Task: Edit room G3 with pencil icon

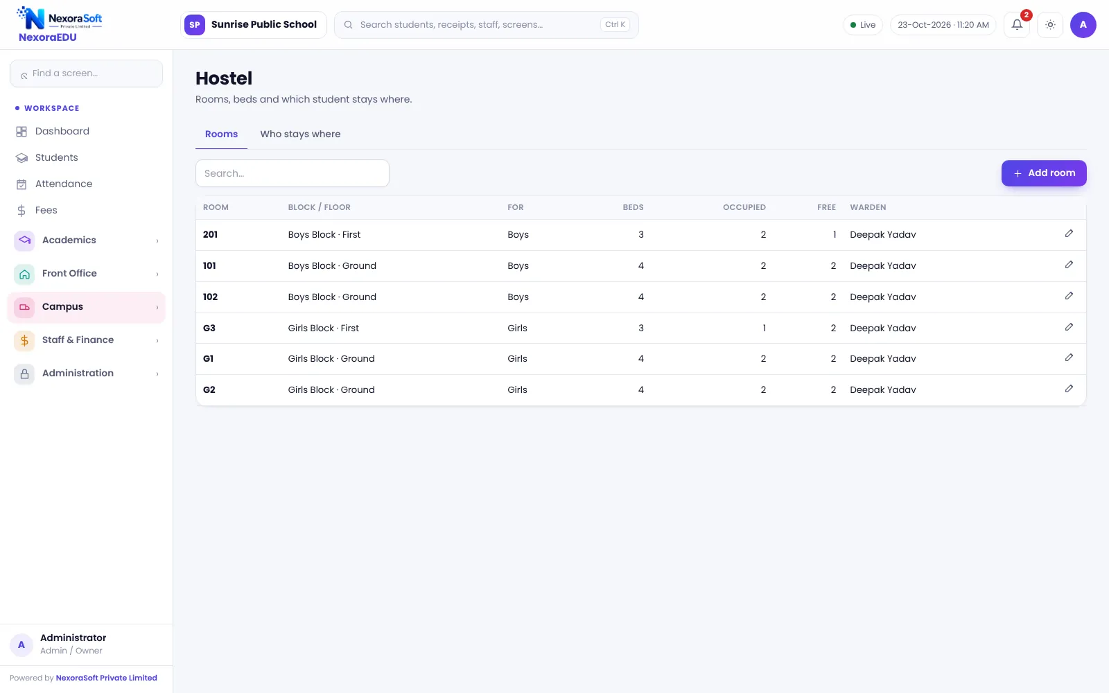Action: (1069, 327)
